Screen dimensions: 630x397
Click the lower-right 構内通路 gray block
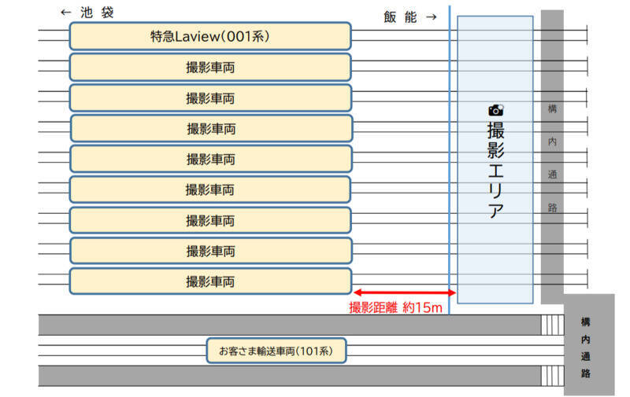[x=587, y=346]
